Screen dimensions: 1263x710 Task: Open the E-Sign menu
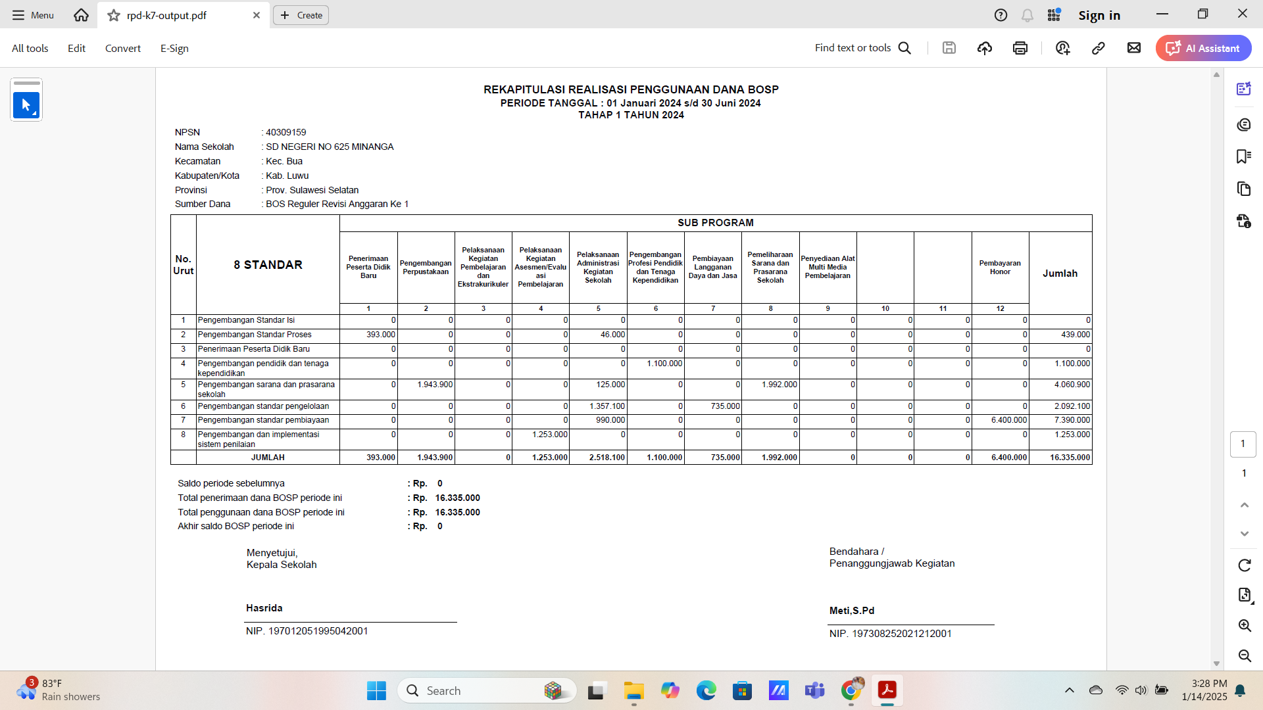pos(174,48)
